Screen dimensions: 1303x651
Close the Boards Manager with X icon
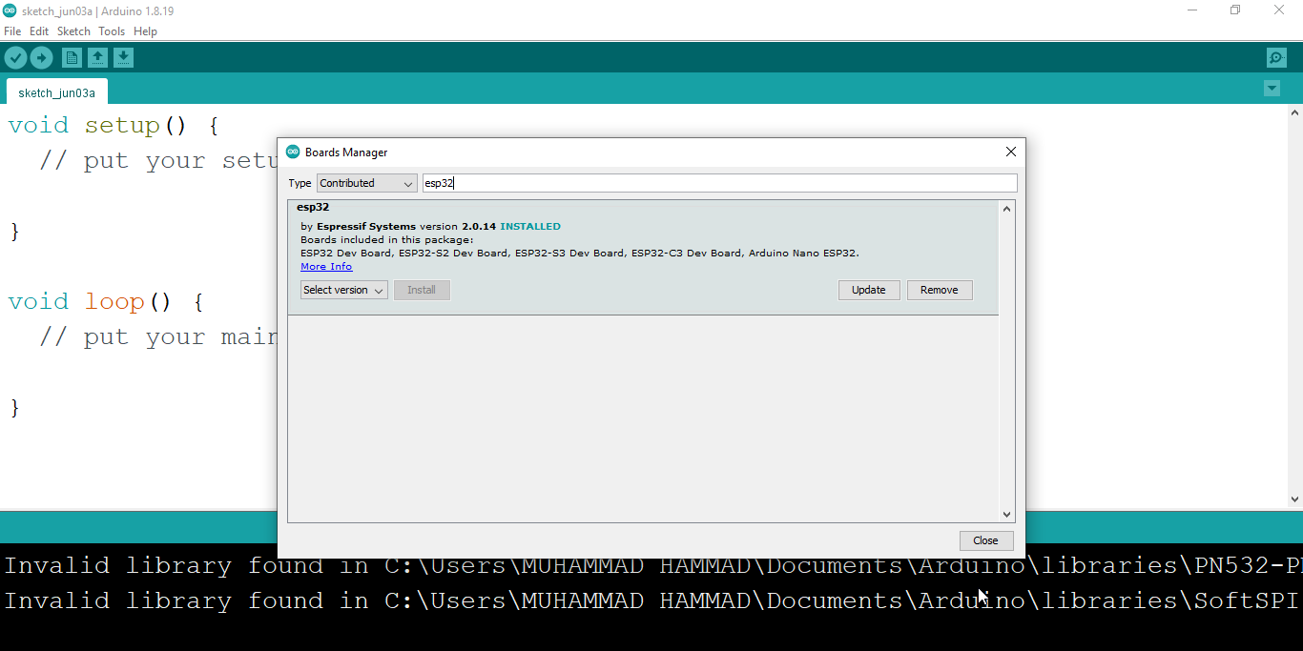click(x=1011, y=152)
